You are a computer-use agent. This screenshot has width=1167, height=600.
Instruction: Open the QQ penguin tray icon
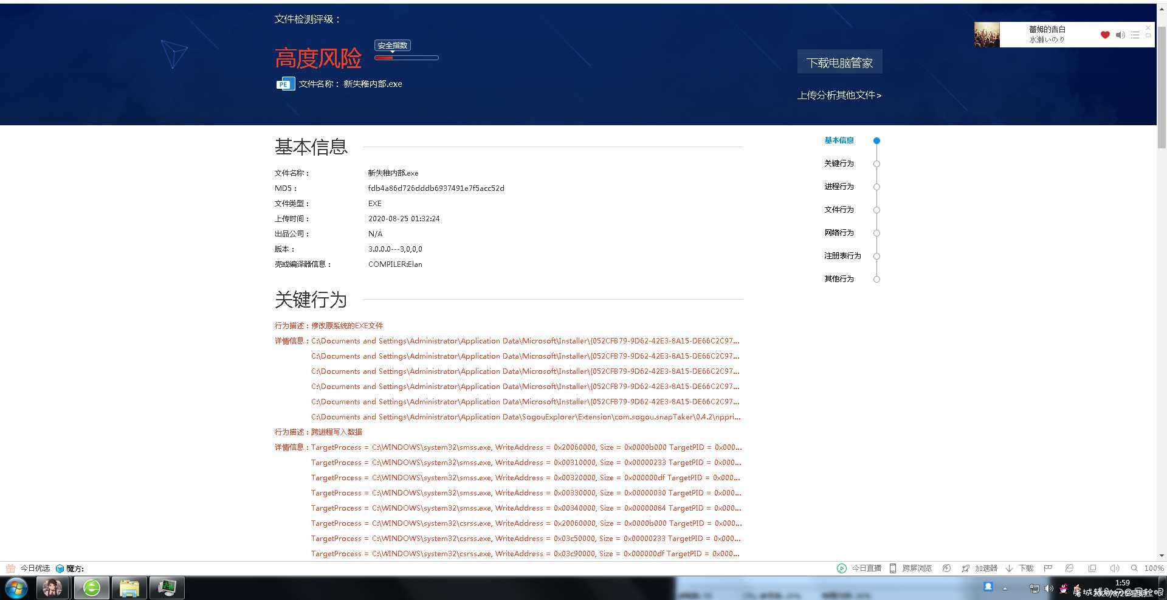tap(1063, 588)
